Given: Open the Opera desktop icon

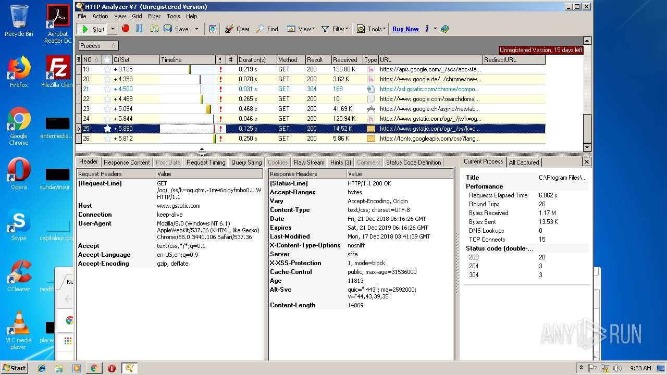Looking at the screenshot, I should click(x=19, y=174).
